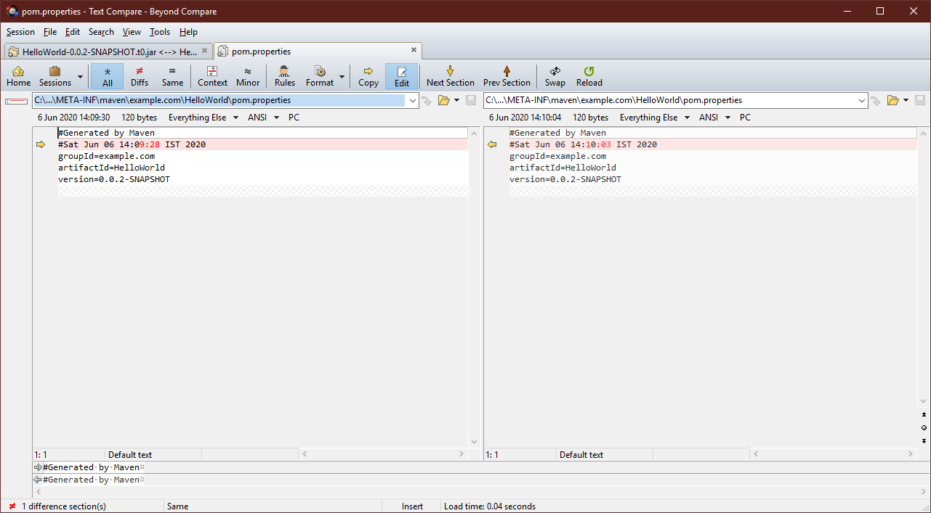Open the Home toolbar button
931x513 pixels.
point(19,76)
